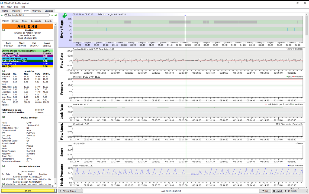Click the Flow Rate graph title
Image resolution: width=309 pixels, height=194 pixels.
(x=62, y=61)
